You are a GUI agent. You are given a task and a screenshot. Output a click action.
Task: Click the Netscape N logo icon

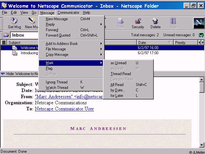pyautogui.click(x=199, y=23)
